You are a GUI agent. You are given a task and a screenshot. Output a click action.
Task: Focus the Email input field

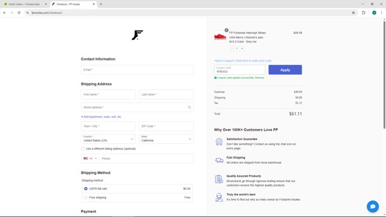137,70
